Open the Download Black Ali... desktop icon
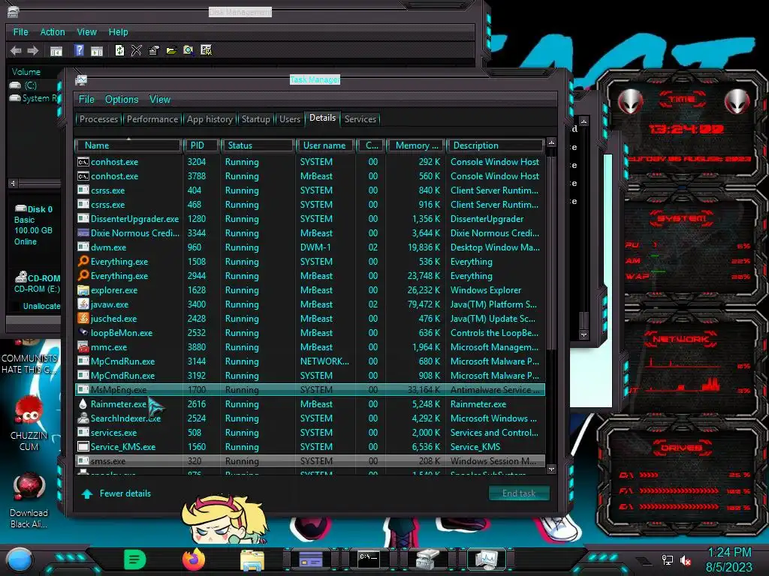The image size is (769, 576). pyautogui.click(x=29, y=500)
